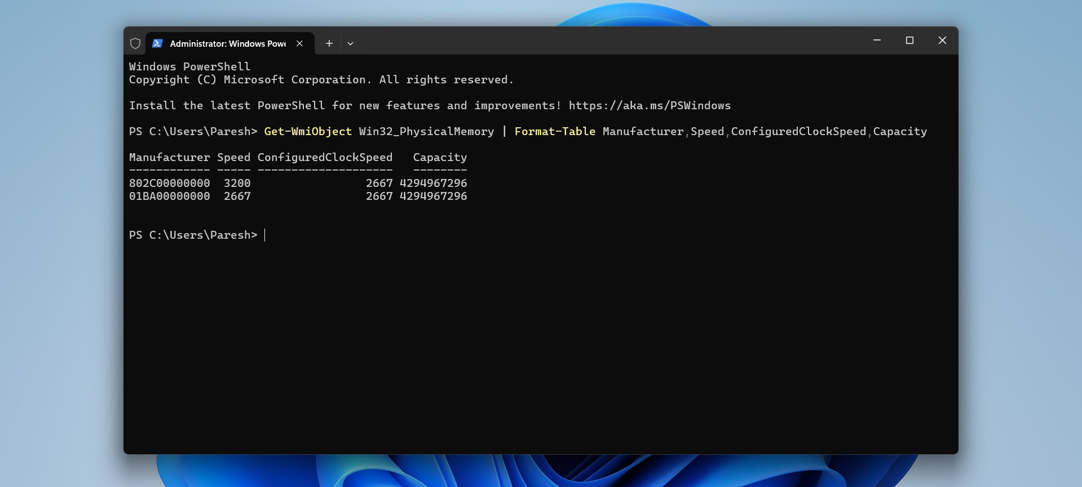Open the aka.ms/PSWindows link
Image resolution: width=1082 pixels, height=487 pixels.
pos(650,105)
